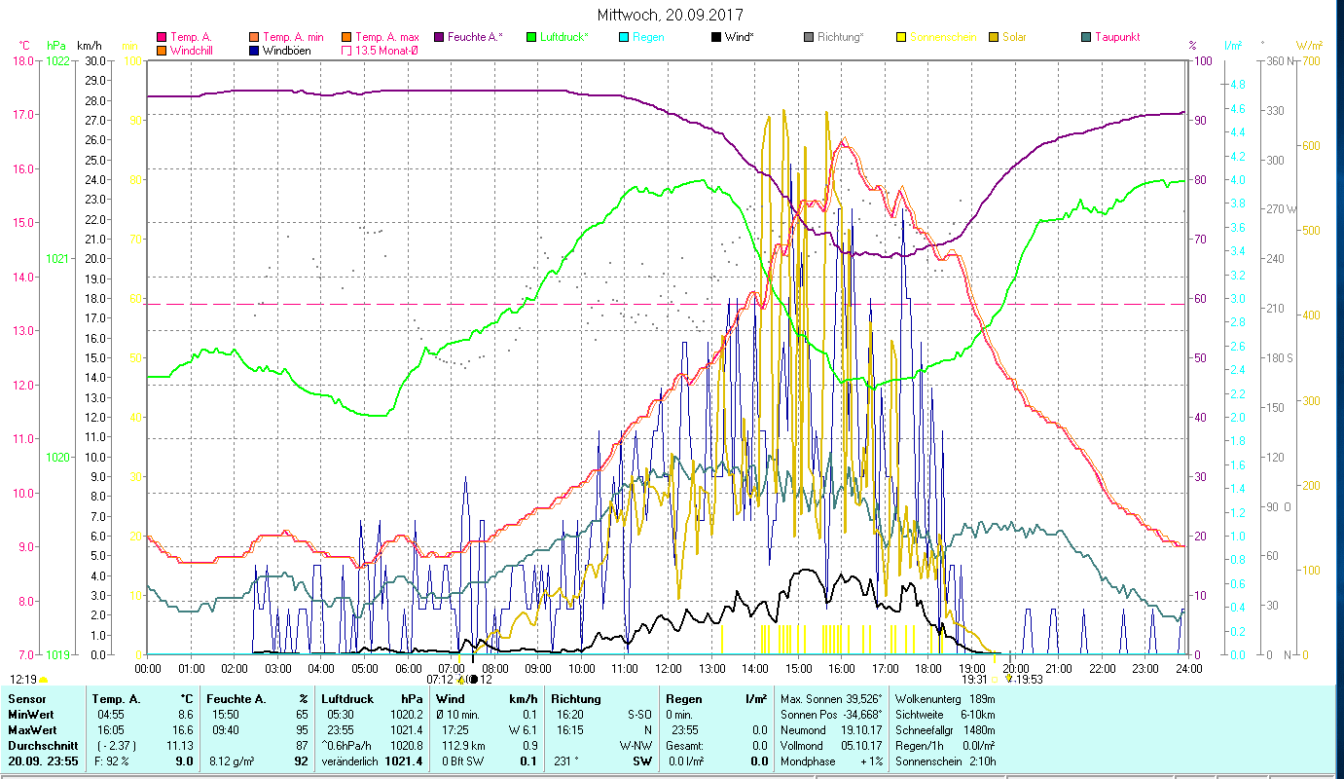Click the sun icon next to 12:19

click(x=44, y=680)
